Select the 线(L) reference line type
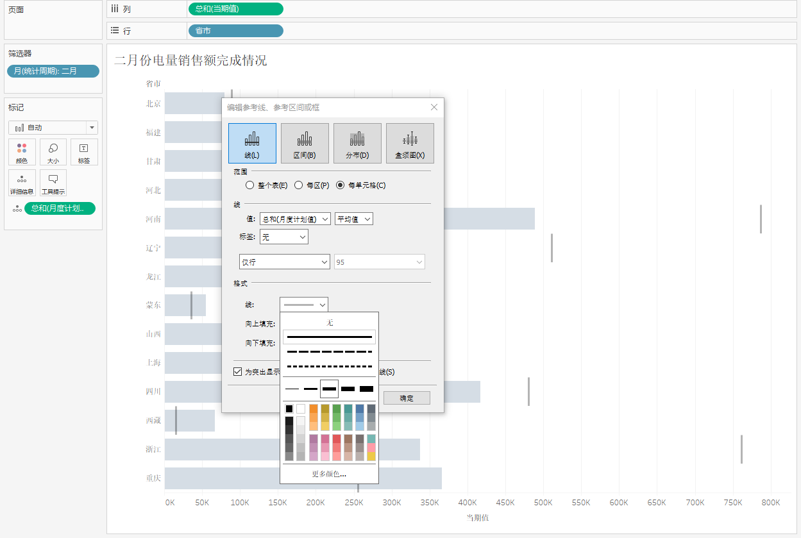This screenshot has height=538, width=801. point(252,143)
